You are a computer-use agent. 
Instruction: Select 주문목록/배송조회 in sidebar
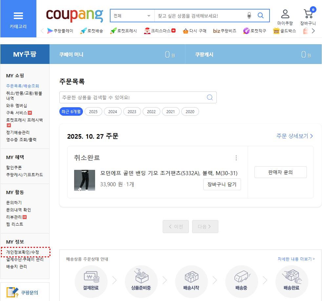coord(23,86)
